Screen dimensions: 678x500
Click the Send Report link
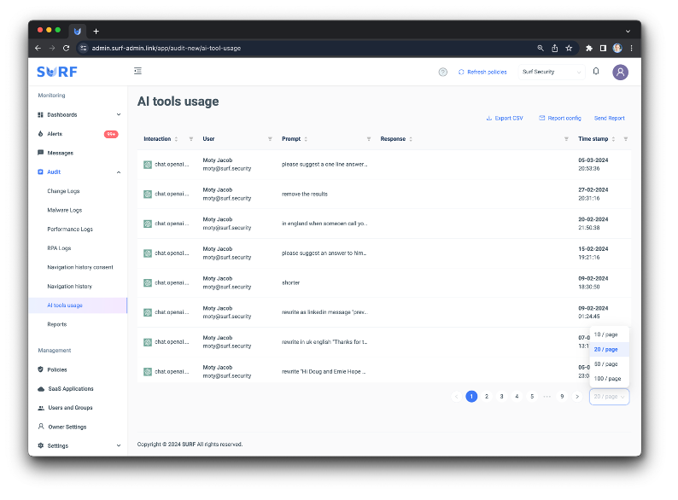(609, 119)
